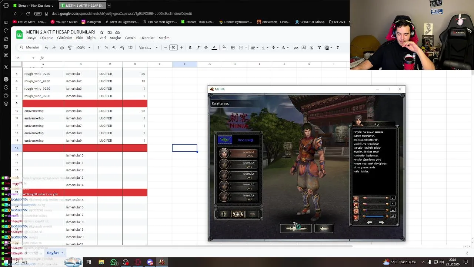Increase decimal places button
The height and width of the screenshot is (267, 474).
point(122,47)
